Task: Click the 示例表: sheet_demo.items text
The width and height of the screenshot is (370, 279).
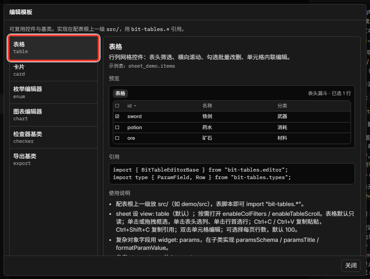Action: pyautogui.click(x=142, y=66)
